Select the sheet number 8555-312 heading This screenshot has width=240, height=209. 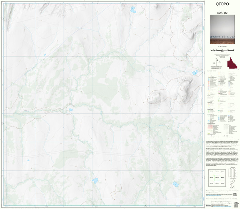pos(222,13)
